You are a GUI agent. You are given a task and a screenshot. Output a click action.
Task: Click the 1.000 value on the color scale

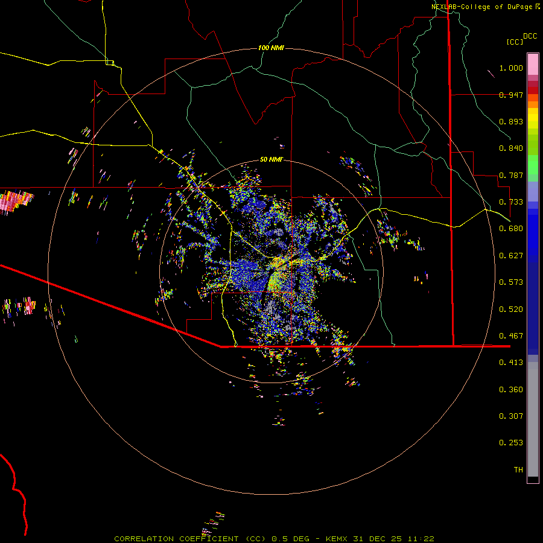pos(511,68)
